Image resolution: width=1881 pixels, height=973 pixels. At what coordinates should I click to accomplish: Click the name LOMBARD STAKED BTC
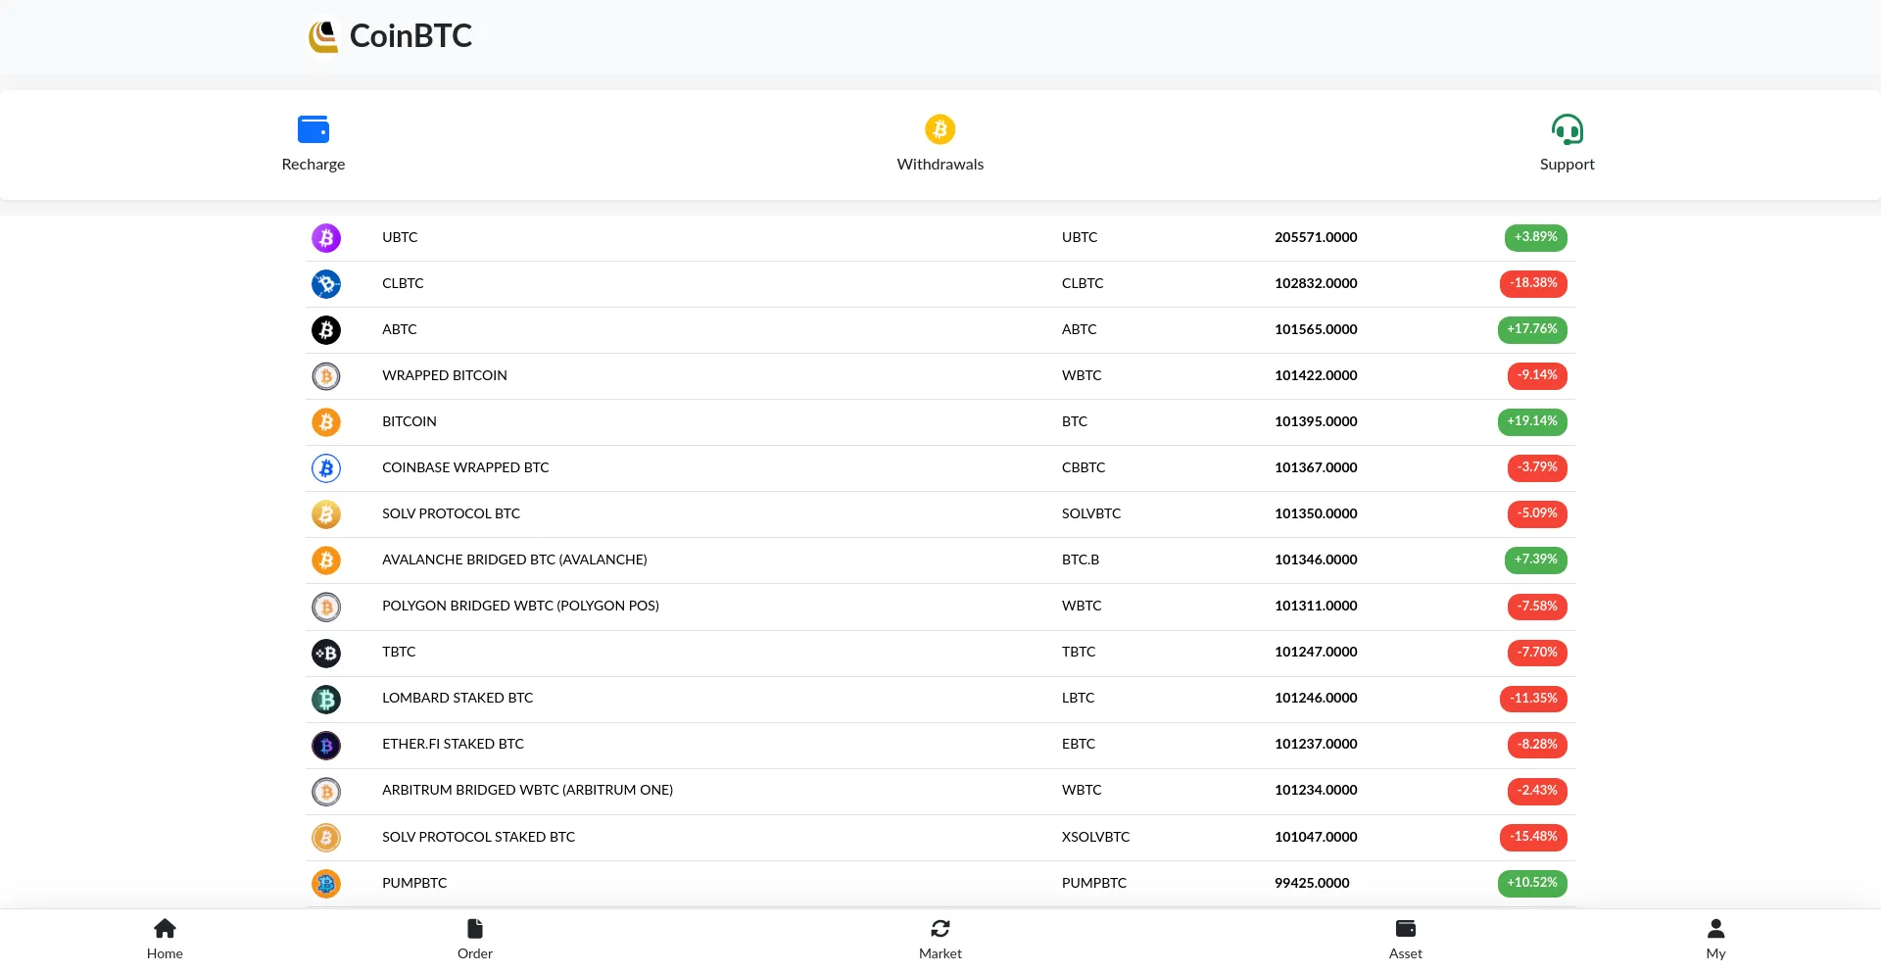click(458, 698)
